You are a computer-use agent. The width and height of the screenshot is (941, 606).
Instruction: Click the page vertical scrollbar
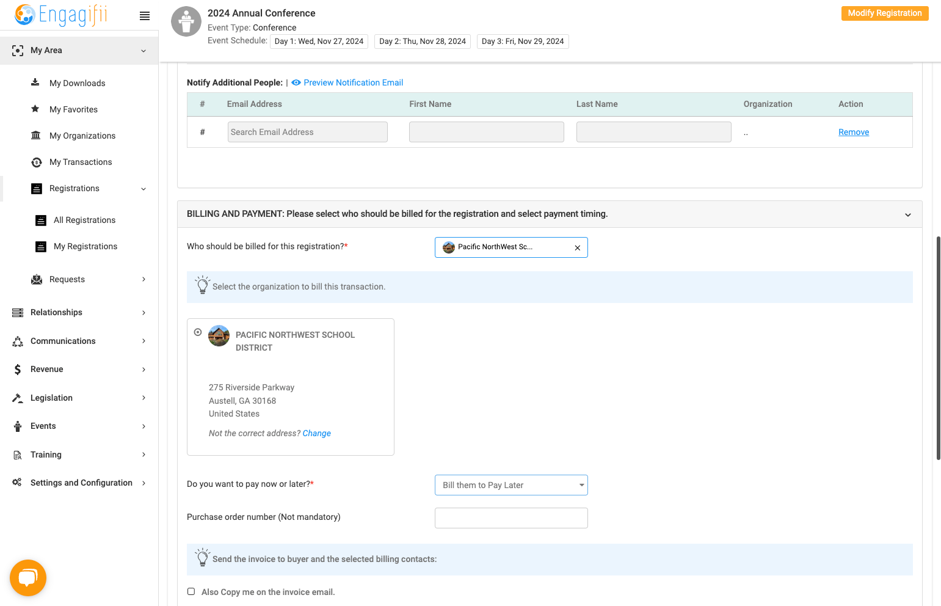tap(939, 348)
